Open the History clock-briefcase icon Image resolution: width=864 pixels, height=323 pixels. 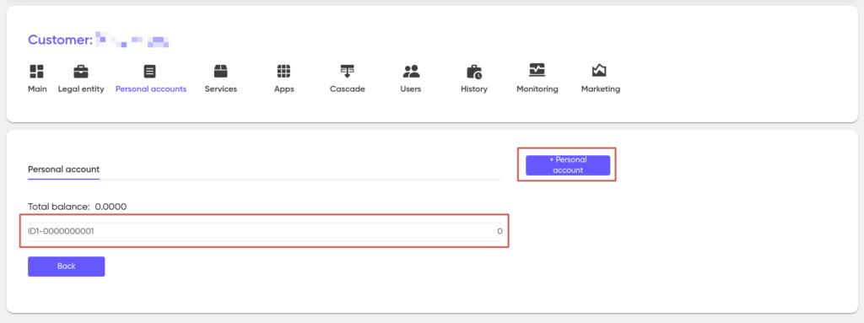click(x=474, y=71)
